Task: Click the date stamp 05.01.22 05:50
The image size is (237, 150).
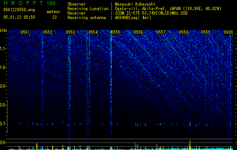Action: point(19,17)
